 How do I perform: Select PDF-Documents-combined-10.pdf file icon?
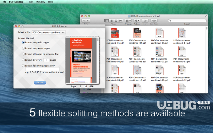tap(137, 70)
